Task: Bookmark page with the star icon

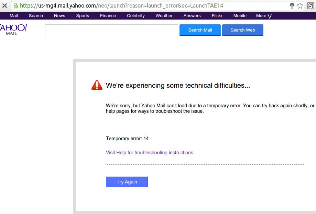Action: (x=300, y=5)
